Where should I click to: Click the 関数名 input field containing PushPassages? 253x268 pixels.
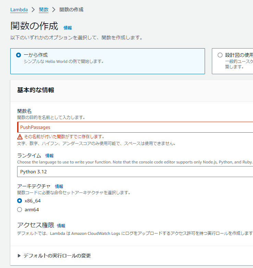click(135, 127)
